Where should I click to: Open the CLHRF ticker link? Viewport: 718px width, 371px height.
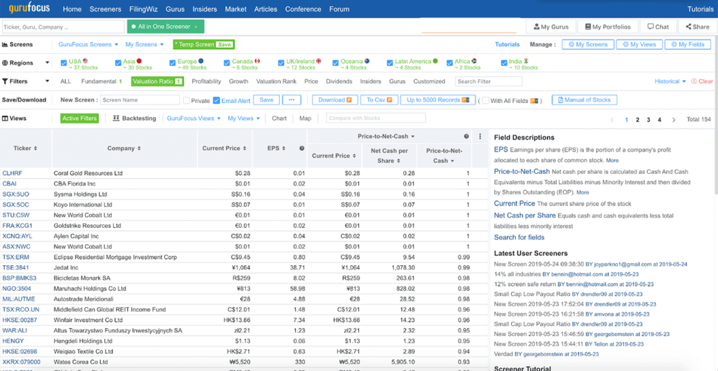click(x=13, y=174)
